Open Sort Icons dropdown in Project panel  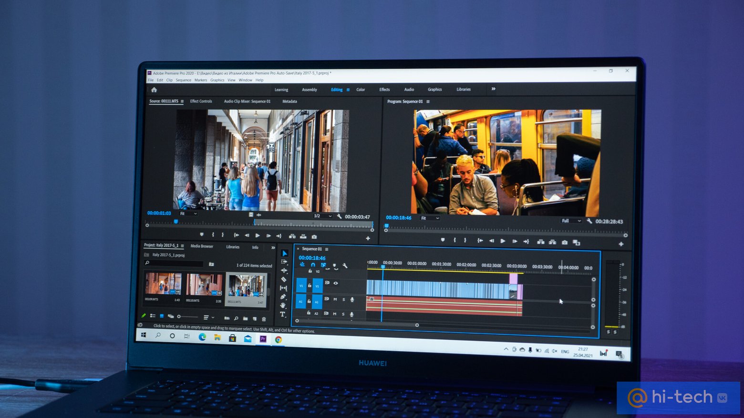click(x=208, y=317)
